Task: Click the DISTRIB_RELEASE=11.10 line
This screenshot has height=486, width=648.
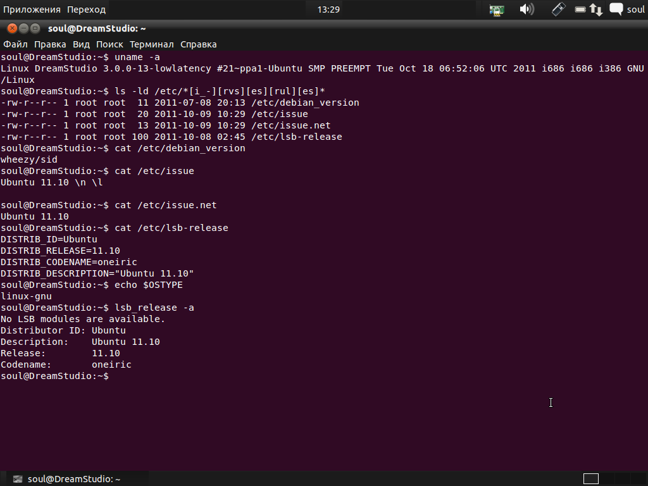Action: click(60, 251)
